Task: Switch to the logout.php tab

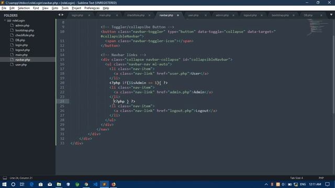Action: coord(250,15)
